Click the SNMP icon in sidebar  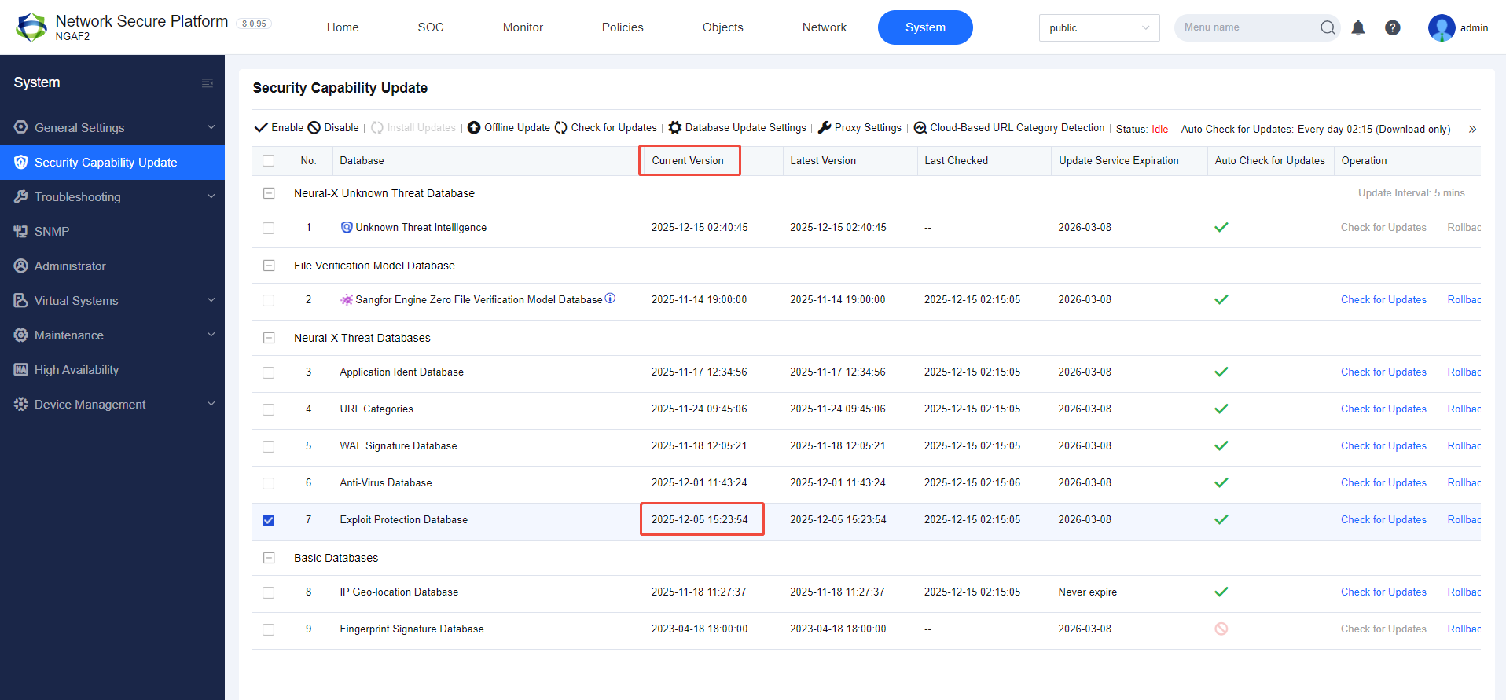click(x=21, y=231)
